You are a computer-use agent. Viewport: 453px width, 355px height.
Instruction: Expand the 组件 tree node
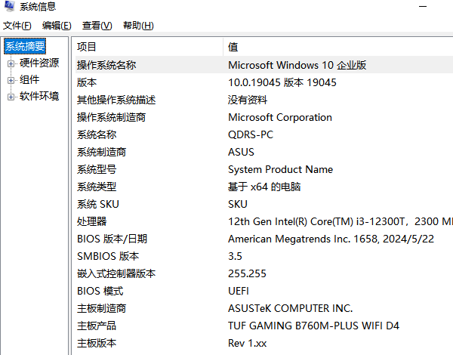click(x=11, y=80)
